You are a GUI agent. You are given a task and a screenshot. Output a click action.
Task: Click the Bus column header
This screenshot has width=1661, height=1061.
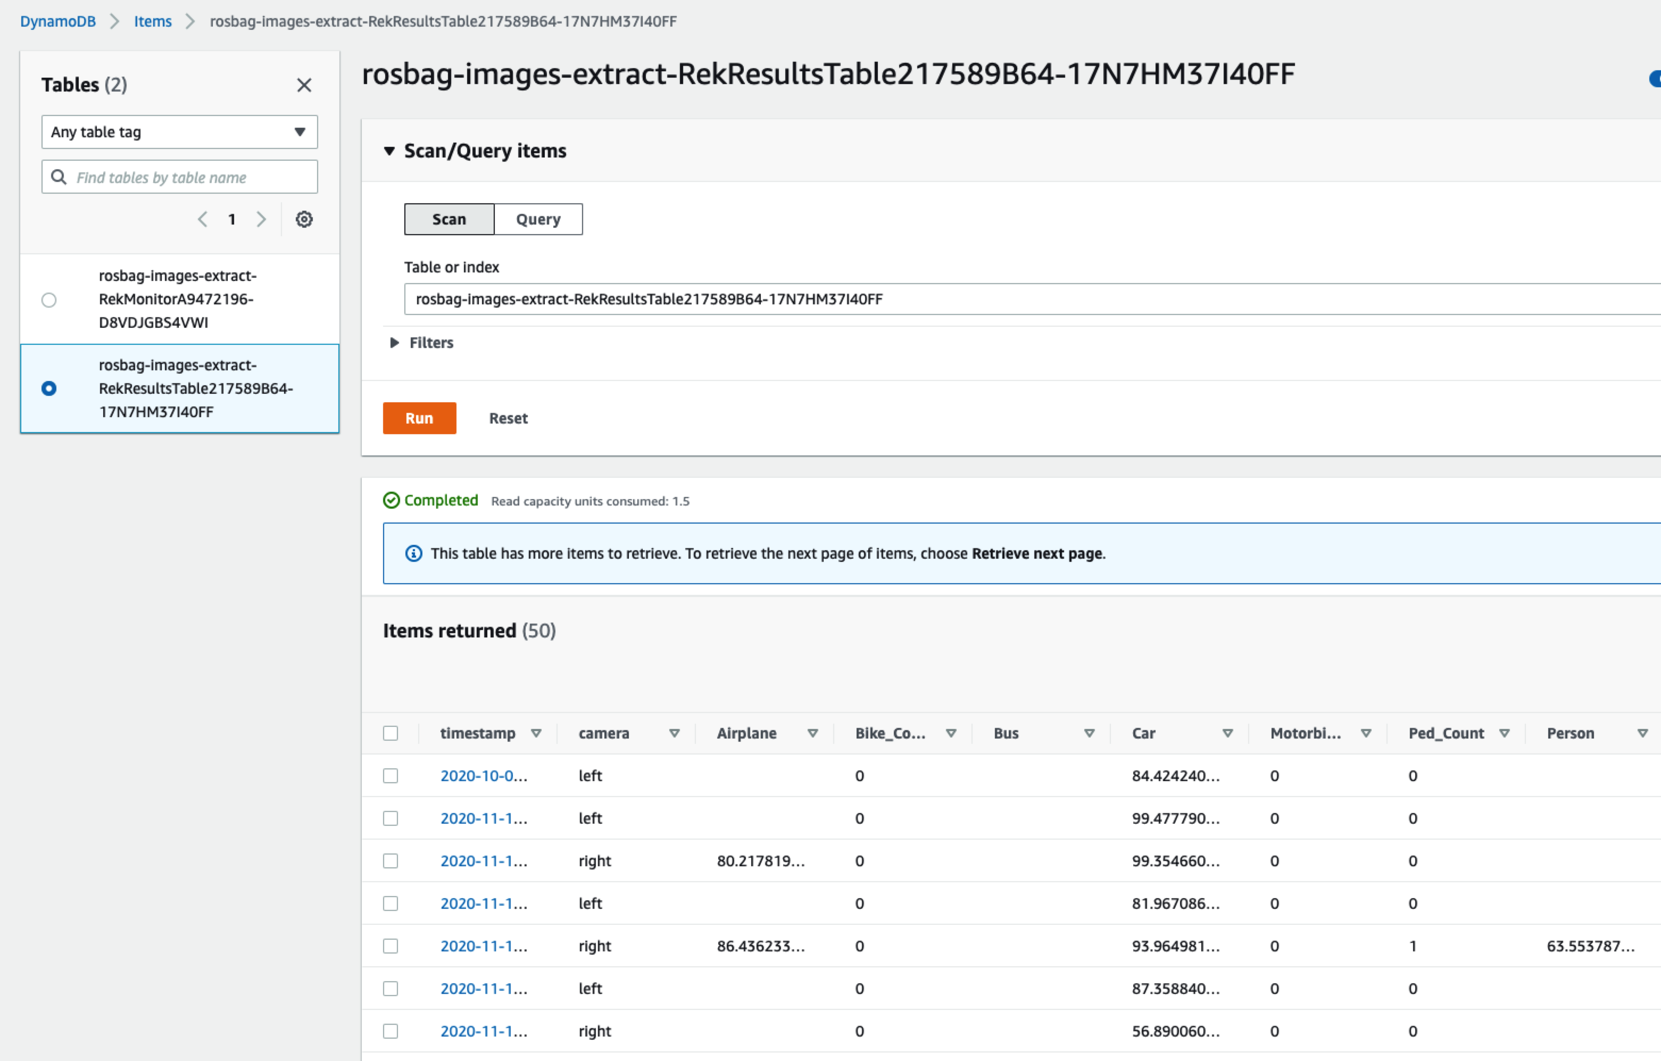1007,733
